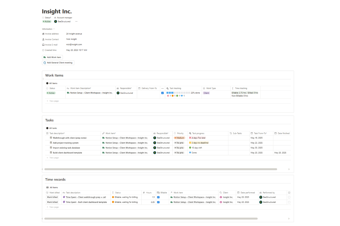Click the Task description header in Tasks
Screen dimensions: 340x226
[73, 133]
